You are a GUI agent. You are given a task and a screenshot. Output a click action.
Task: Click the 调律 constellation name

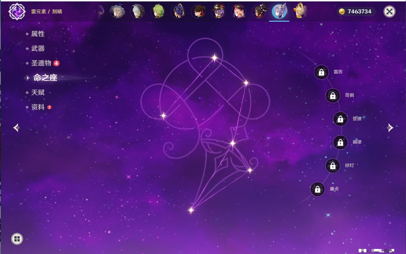click(357, 142)
